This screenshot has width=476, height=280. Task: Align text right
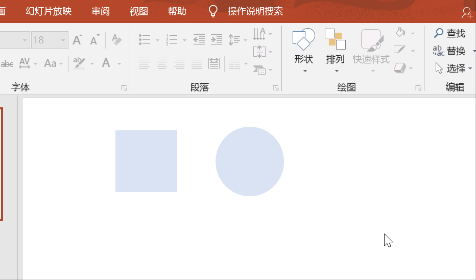pyautogui.click(x=179, y=63)
